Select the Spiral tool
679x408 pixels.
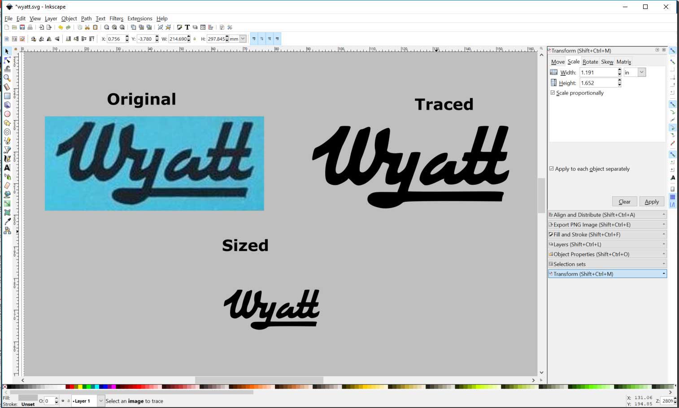point(7,132)
